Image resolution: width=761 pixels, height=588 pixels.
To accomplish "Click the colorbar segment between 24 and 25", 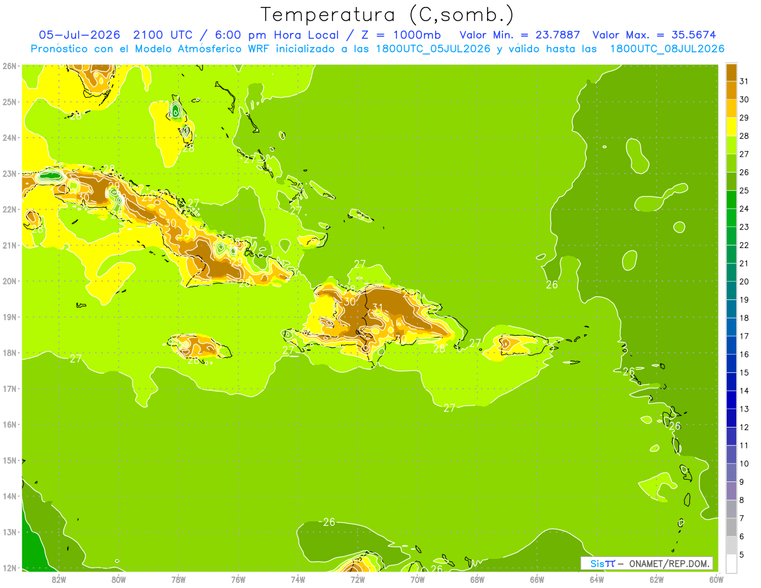I will (x=731, y=199).
